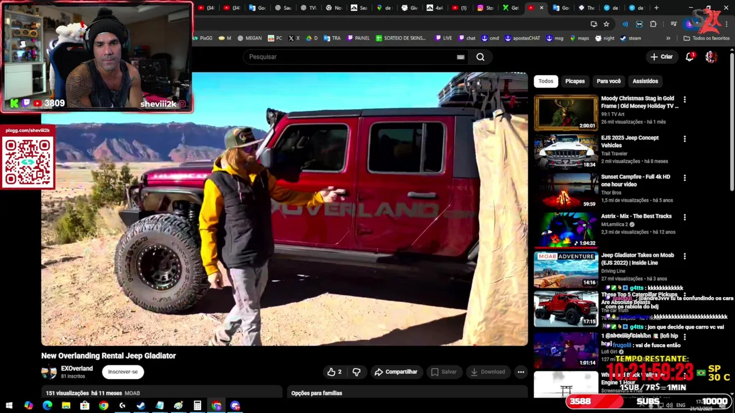
Task: Open Microsoft Store from the taskbar
Action: point(85,406)
